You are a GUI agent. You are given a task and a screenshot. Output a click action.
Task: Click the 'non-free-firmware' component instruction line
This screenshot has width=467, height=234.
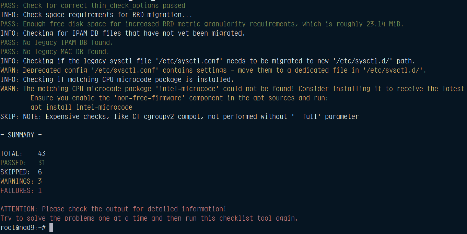point(179,98)
